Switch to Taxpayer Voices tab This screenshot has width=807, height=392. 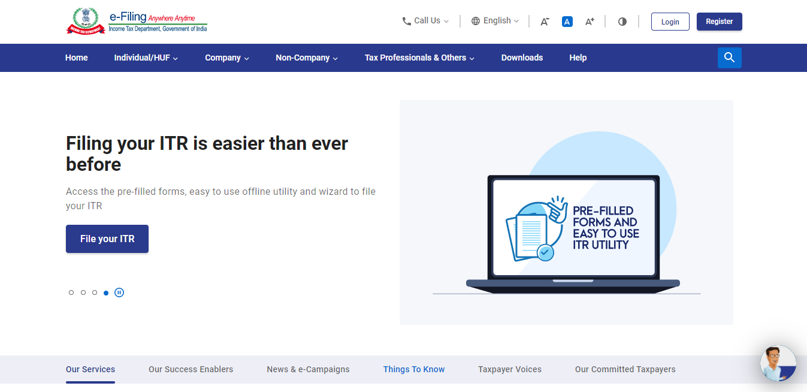pos(510,369)
